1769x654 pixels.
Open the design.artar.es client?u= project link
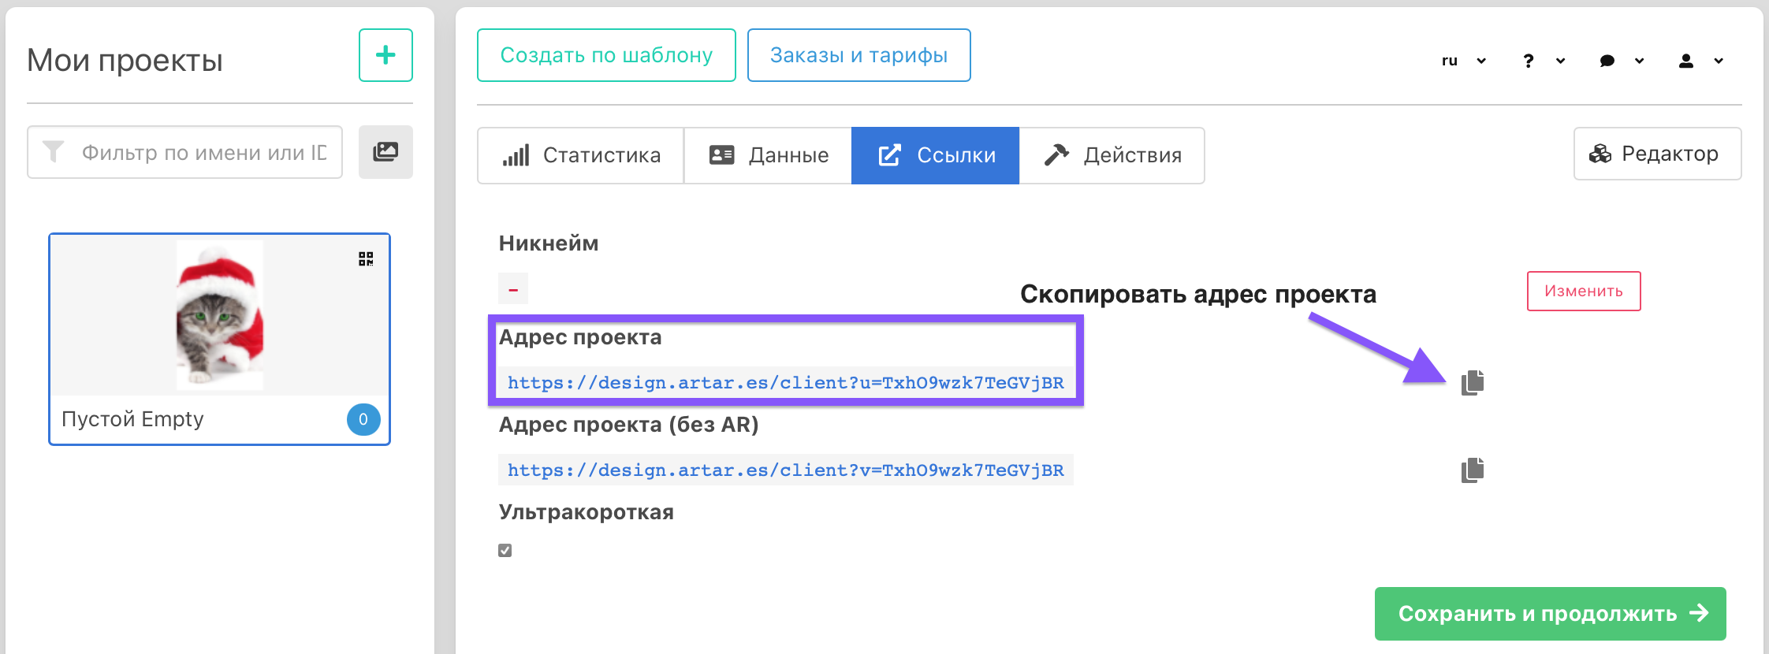click(x=785, y=383)
